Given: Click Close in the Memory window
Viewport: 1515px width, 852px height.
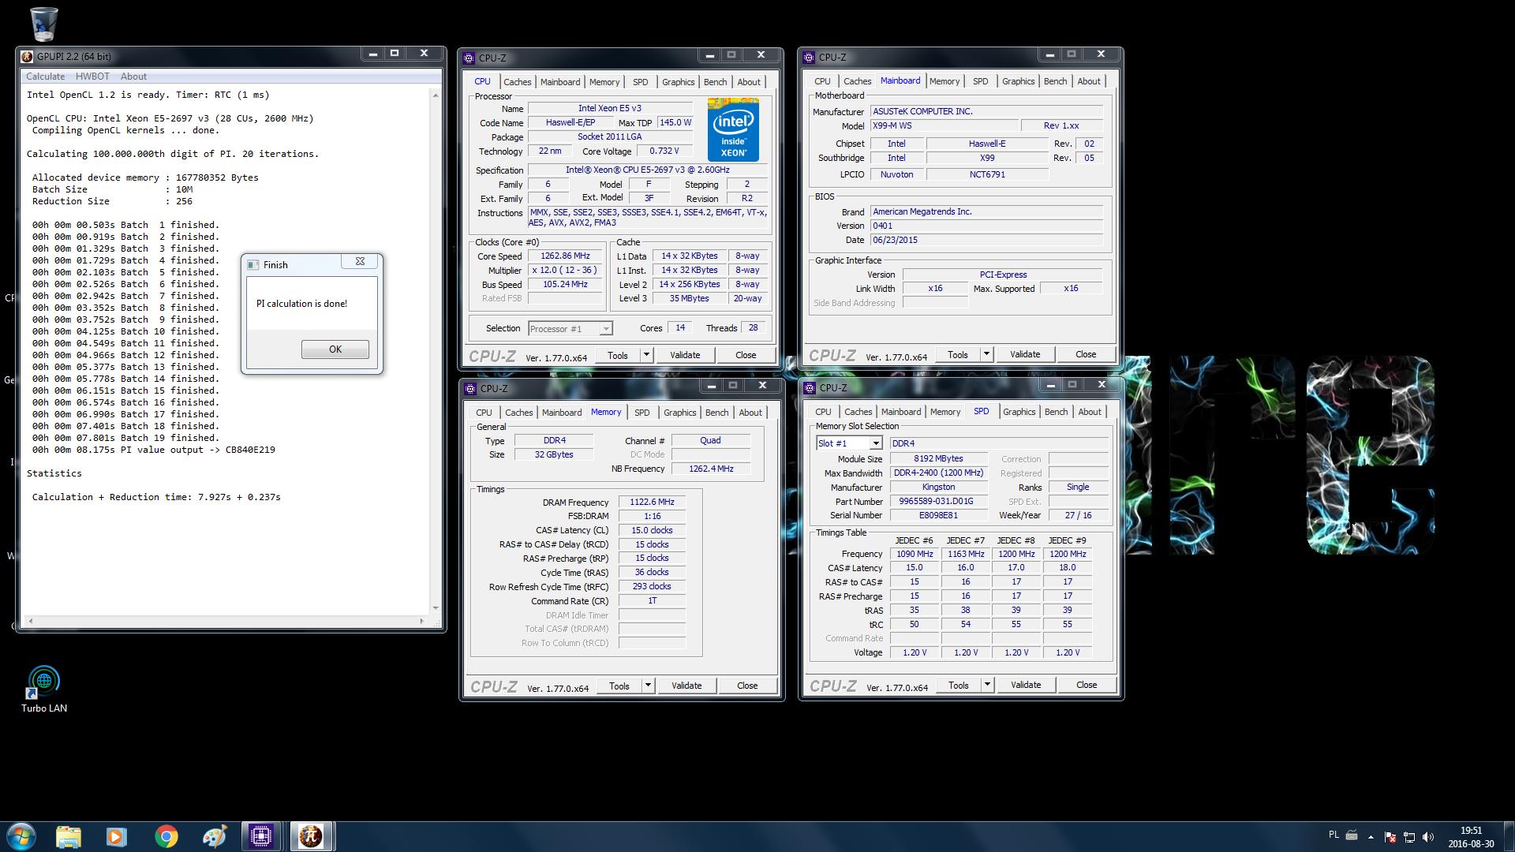Looking at the screenshot, I should point(746,686).
